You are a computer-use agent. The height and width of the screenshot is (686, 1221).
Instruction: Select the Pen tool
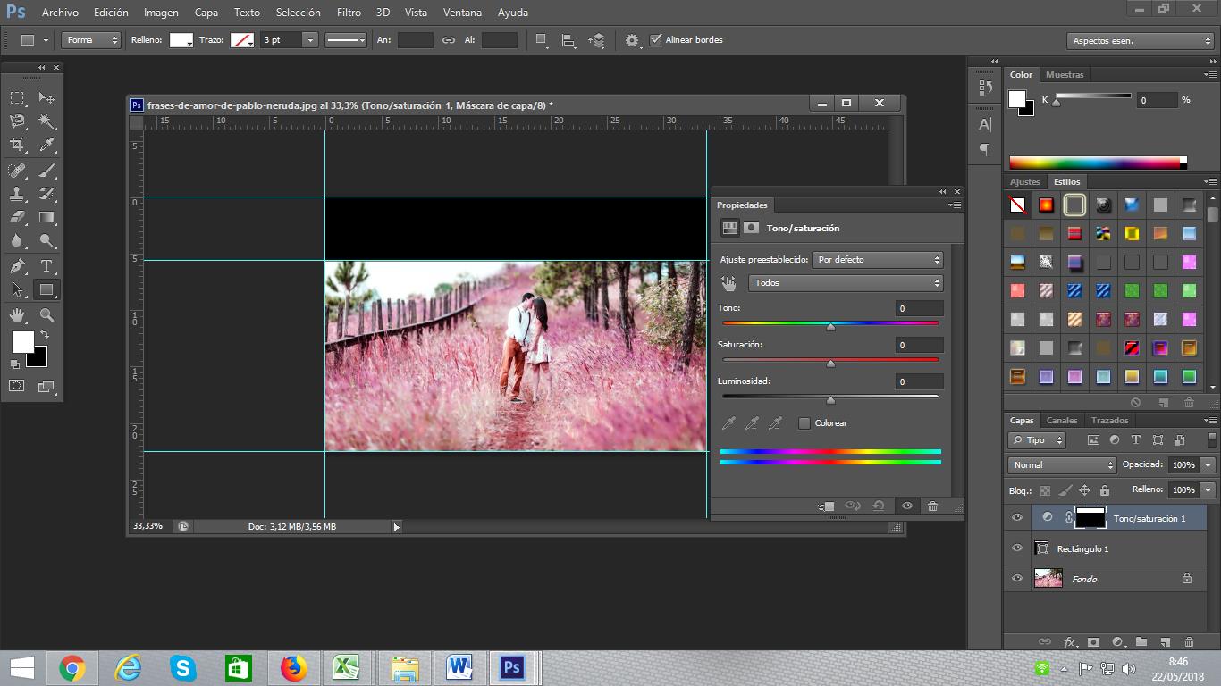click(17, 266)
